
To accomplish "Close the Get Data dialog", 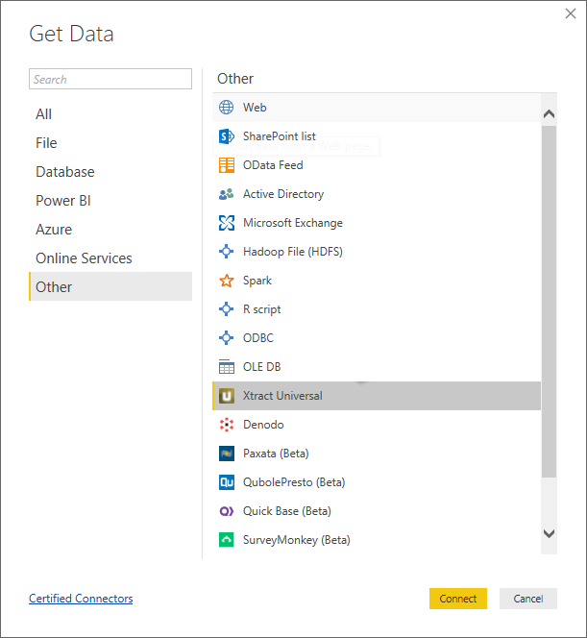I will pos(571,13).
